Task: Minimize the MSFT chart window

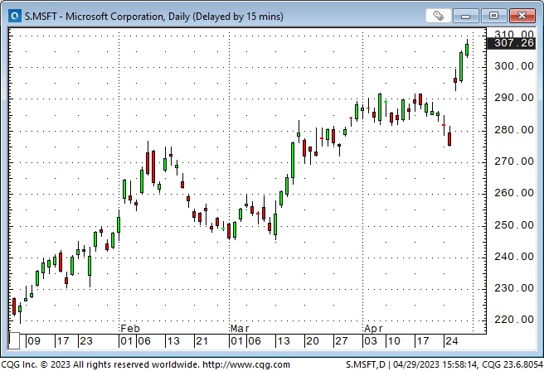Action: [x=465, y=16]
